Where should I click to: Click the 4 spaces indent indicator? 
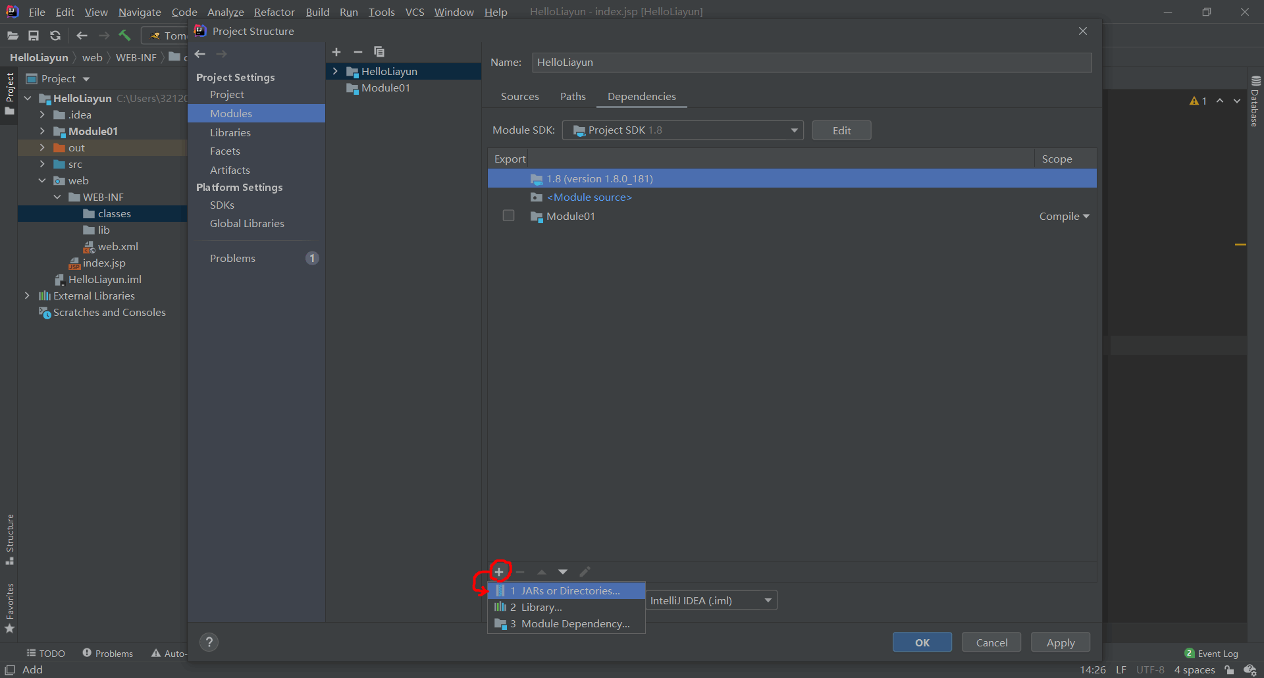[x=1194, y=669]
